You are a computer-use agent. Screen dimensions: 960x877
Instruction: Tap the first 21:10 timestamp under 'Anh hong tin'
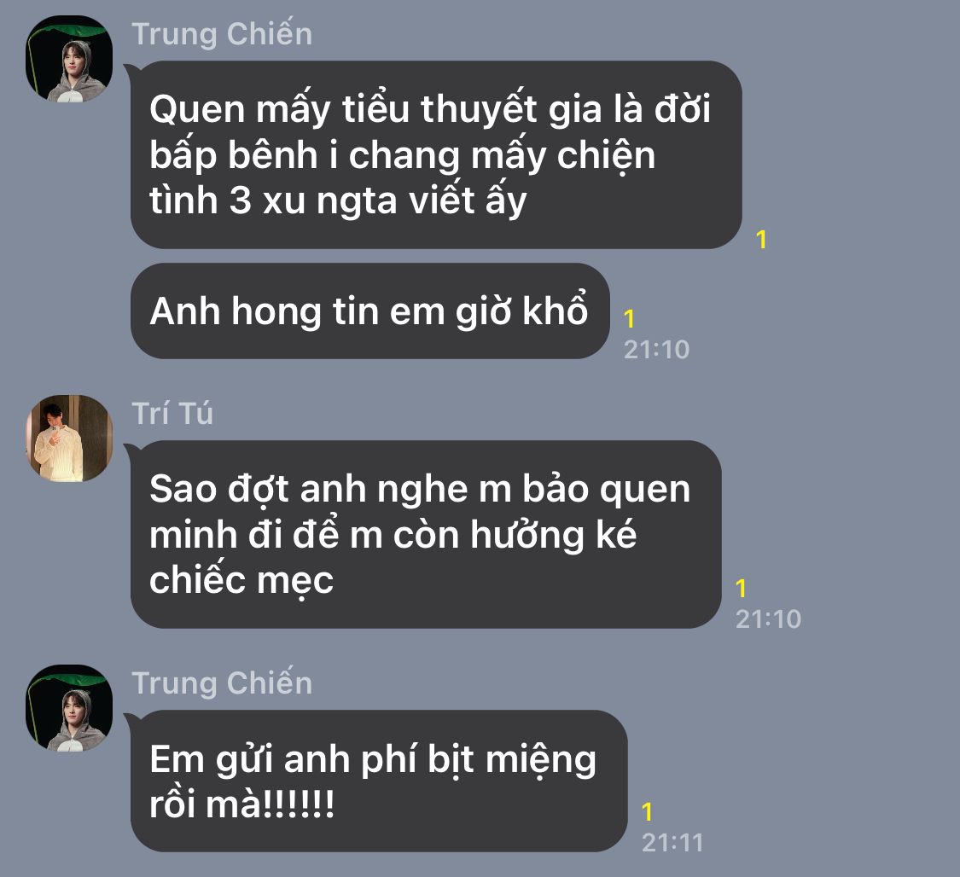coord(656,350)
